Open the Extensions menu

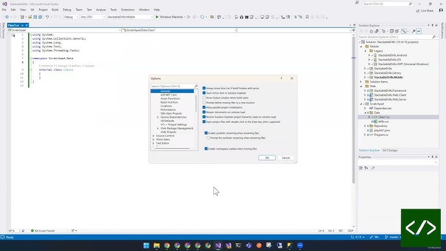pyautogui.click(x=127, y=10)
